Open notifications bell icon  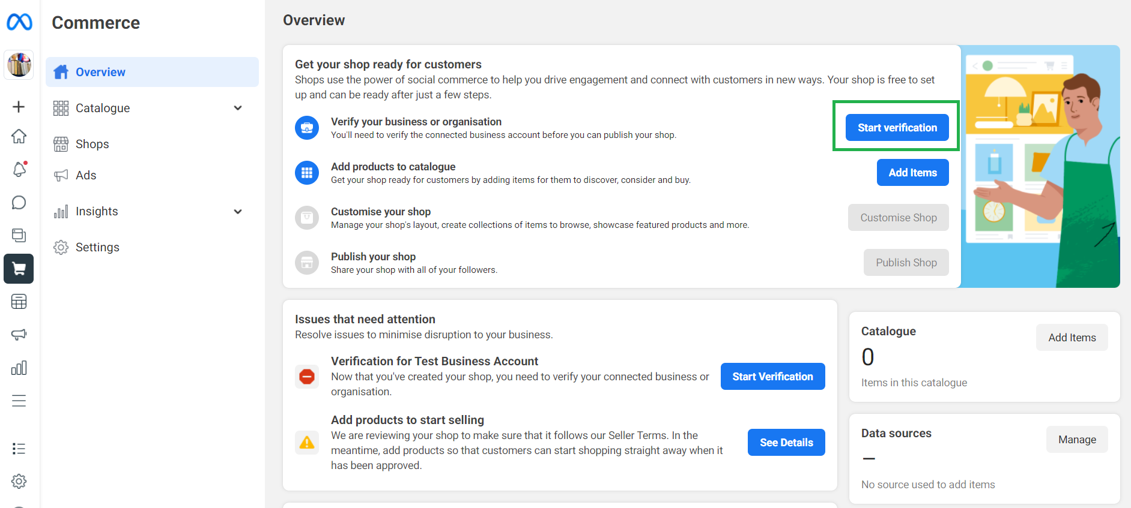click(x=19, y=169)
